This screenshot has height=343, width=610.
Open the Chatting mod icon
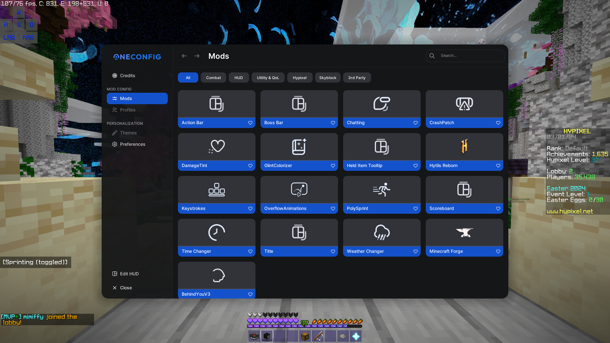382,104
